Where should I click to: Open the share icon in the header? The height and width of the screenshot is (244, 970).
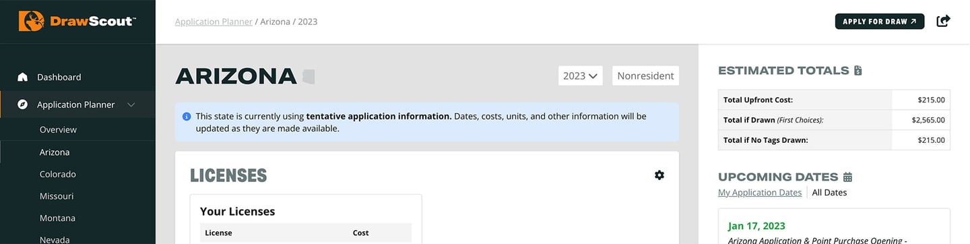pos(944,21)
